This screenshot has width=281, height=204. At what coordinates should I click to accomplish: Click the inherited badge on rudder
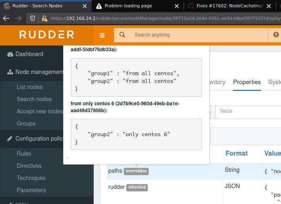(137, 187)
